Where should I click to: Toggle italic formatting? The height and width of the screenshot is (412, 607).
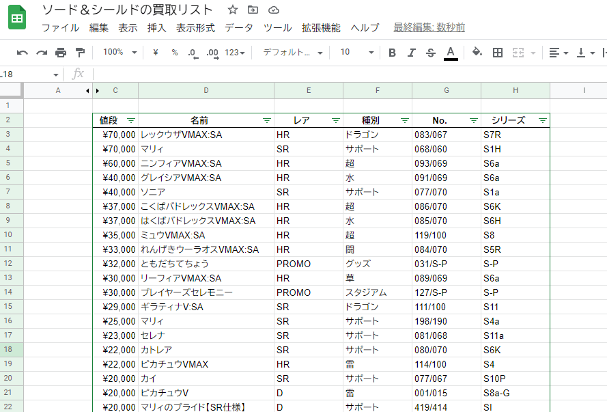point(412,53)
